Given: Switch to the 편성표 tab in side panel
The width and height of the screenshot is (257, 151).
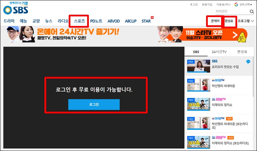Looking at the screenshot, I should click(x=242, y=52).
